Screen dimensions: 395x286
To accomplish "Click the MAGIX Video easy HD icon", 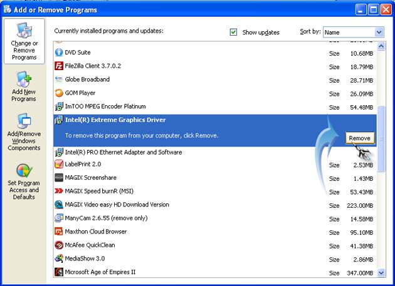I will pyautogui.click(x=59, y=205).
